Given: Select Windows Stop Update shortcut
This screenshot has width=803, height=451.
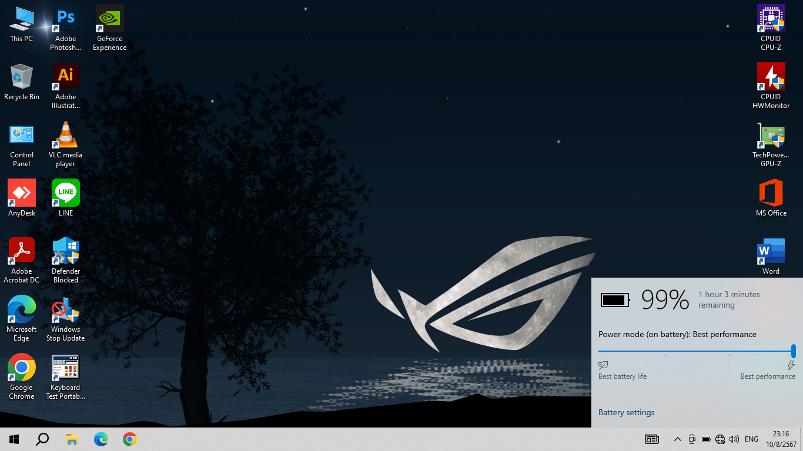Looking at the screenshot, I should click(x=66, y=318).
